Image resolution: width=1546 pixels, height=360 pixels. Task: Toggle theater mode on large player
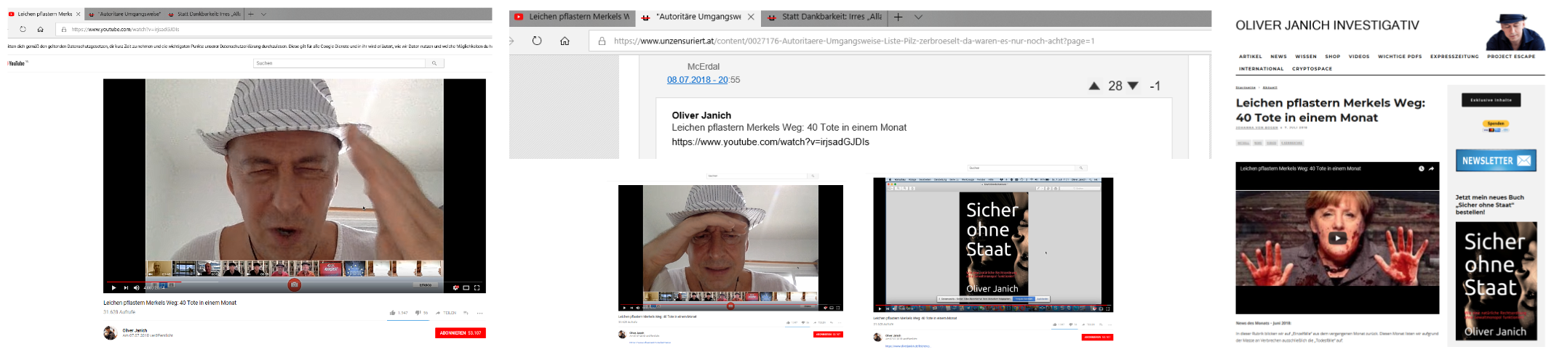pos(466,287)
